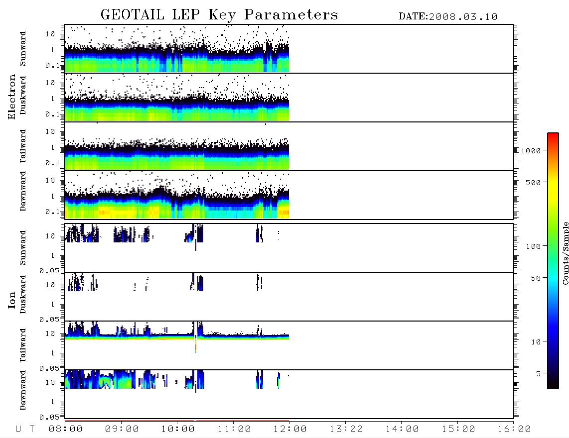Click the Ion Dawnward panel label
The height and width of the screenshot is (438, 569).
(23, 390)
